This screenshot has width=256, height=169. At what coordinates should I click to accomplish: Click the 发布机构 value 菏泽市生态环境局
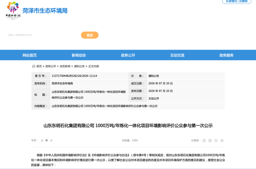point(62,84)
